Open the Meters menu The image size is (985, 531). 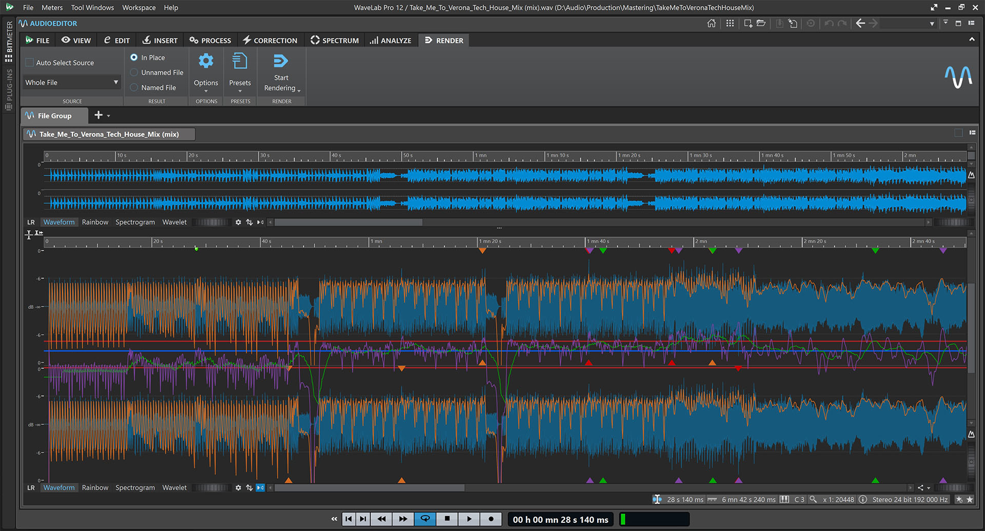(52, 8)
